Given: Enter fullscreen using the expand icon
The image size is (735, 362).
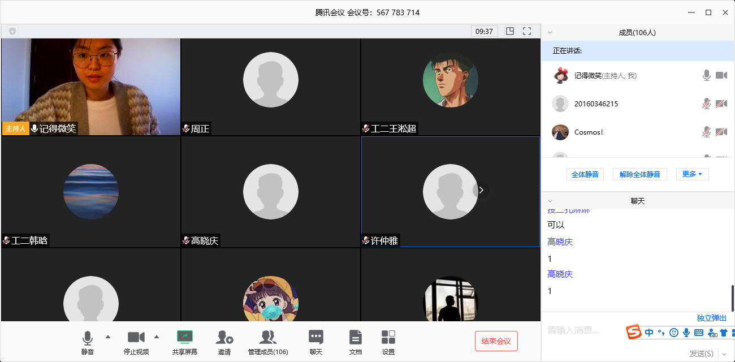Looking at the screenshot, I should point(527,31).
